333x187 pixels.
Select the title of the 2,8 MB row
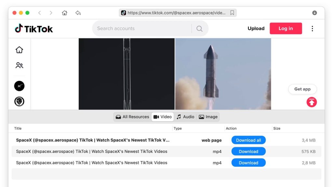point(92,163)
